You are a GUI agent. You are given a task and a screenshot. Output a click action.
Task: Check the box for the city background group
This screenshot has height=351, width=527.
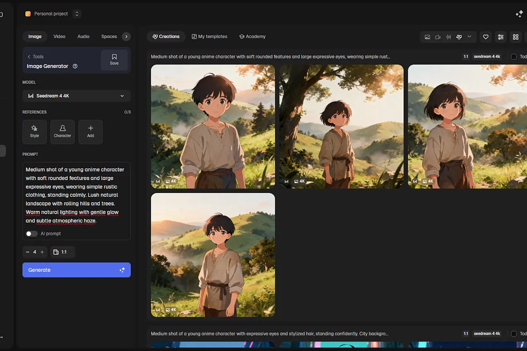513,334
